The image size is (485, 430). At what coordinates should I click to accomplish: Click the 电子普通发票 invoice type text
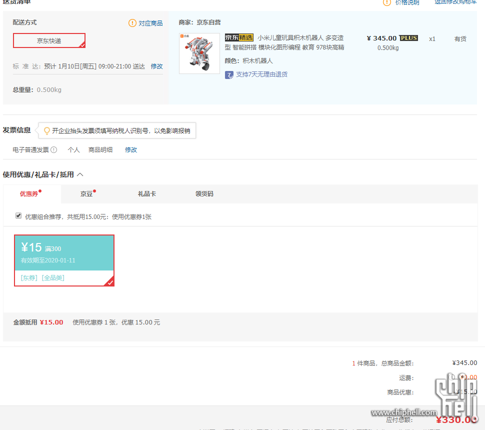pyautogui.click(x=30, y=150)
